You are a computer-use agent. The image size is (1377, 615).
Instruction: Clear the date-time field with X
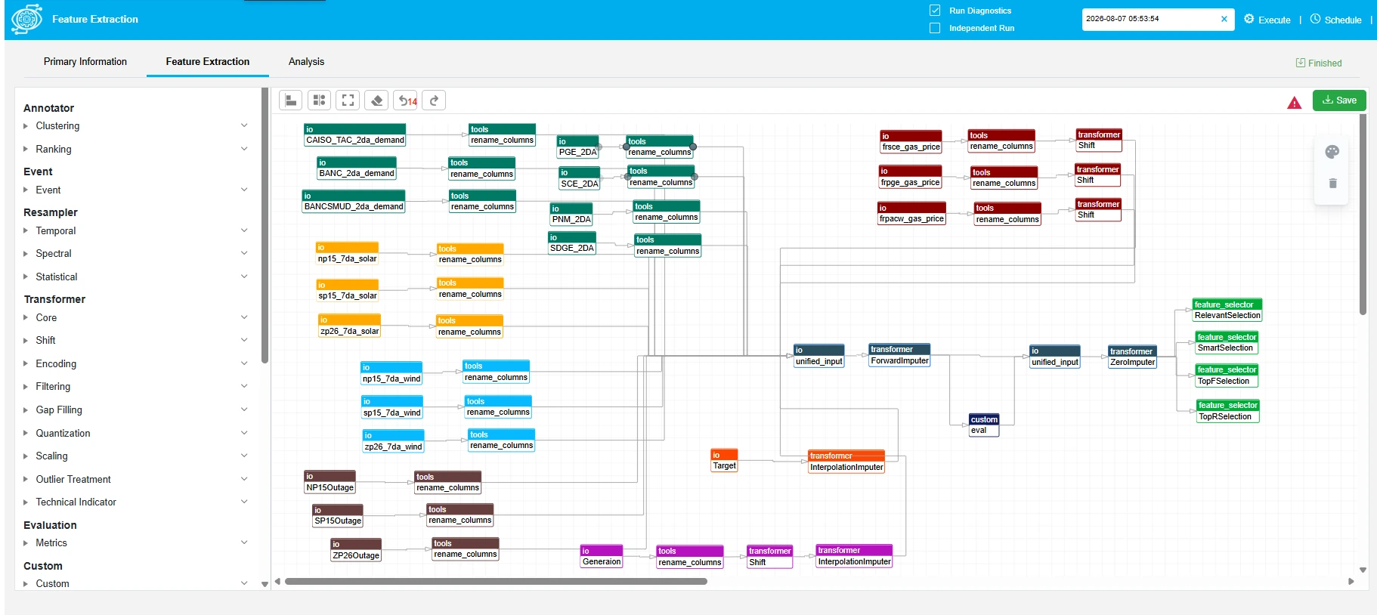[x=1224, y=19]
